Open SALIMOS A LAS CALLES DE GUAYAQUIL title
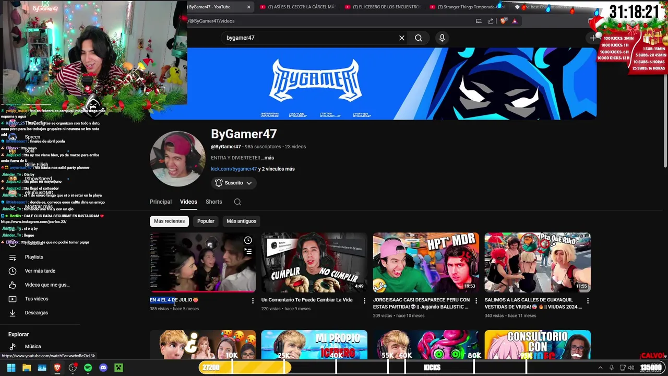This screenshot has height=376, width=668. point(533,303)
